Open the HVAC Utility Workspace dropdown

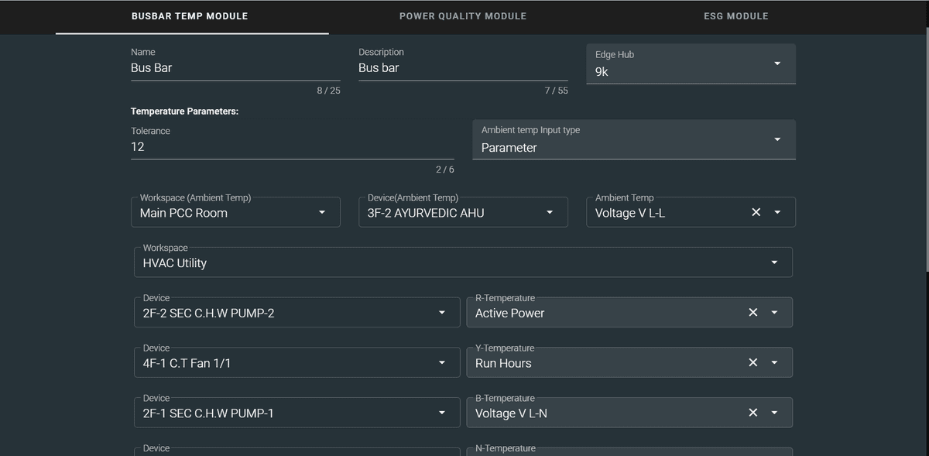(773, 263)
